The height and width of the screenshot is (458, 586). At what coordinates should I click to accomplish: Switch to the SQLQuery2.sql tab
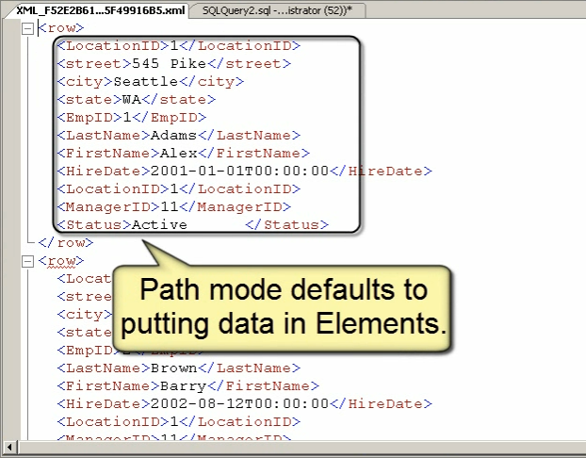pos(277,10)
